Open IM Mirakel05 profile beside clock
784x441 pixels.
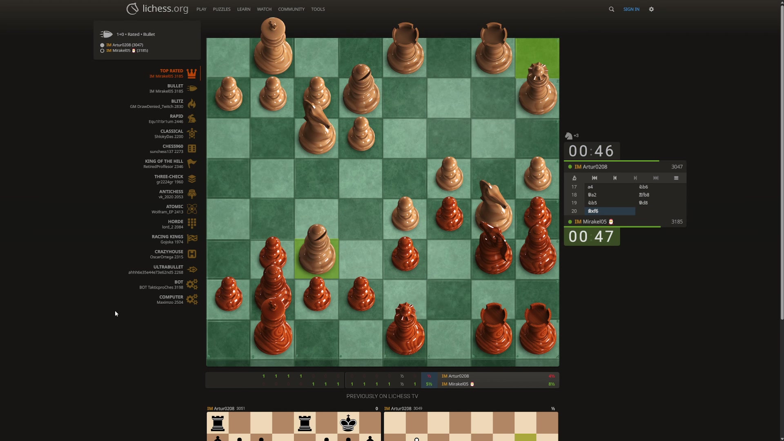(x=595, y=222)
